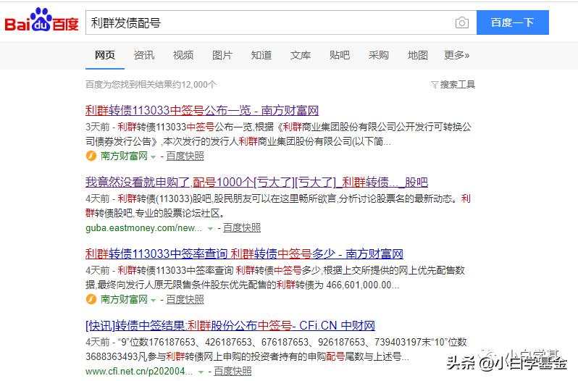Open the 地图 tab
The height and width of the screenshot is (381, 578).
(417, 55)
